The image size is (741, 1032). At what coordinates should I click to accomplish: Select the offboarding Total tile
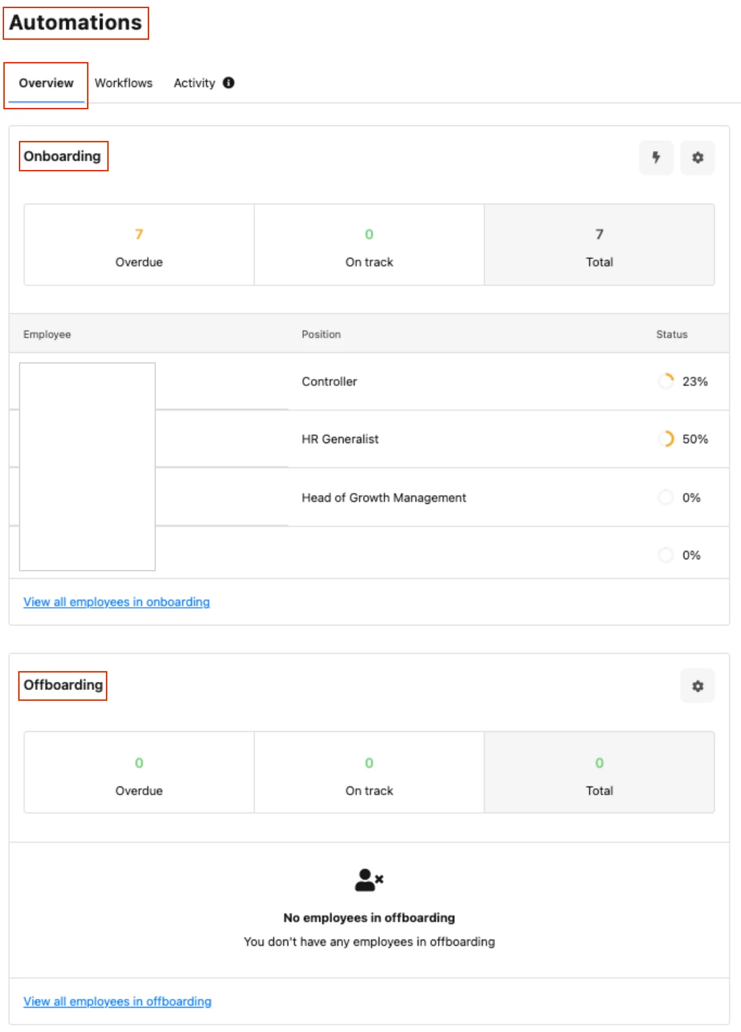[599, 772]
